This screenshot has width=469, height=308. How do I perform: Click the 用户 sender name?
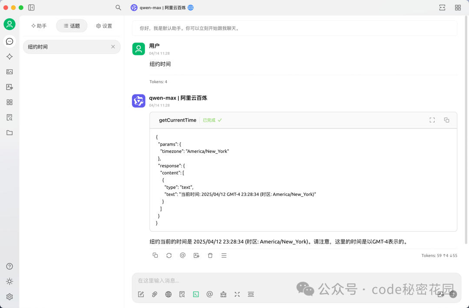point(154,46)
